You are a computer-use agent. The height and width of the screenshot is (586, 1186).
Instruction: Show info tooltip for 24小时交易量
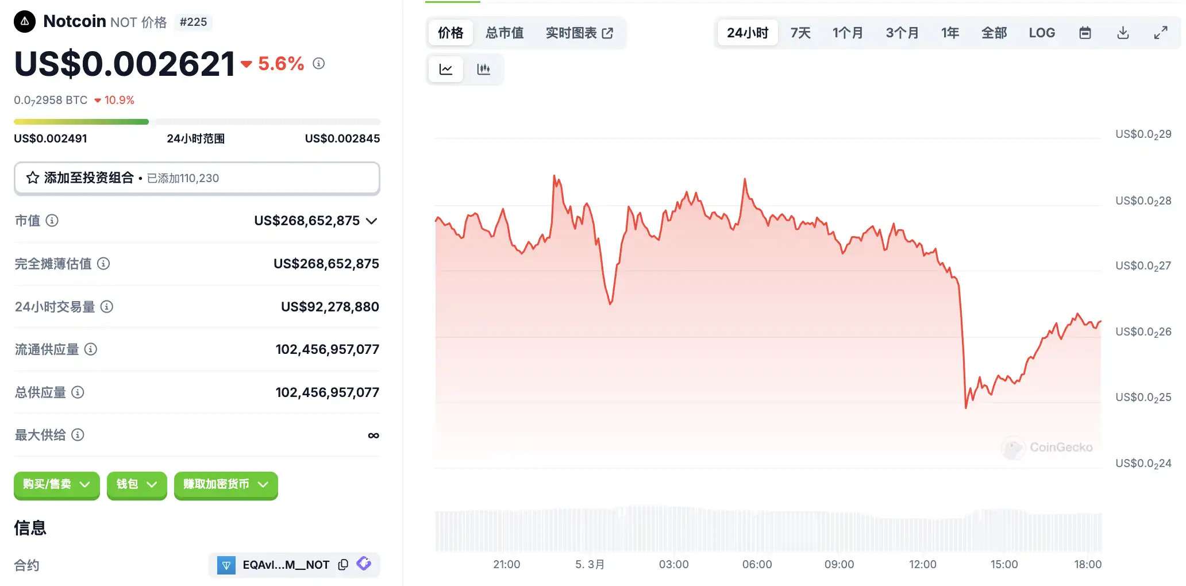point(107,307)
